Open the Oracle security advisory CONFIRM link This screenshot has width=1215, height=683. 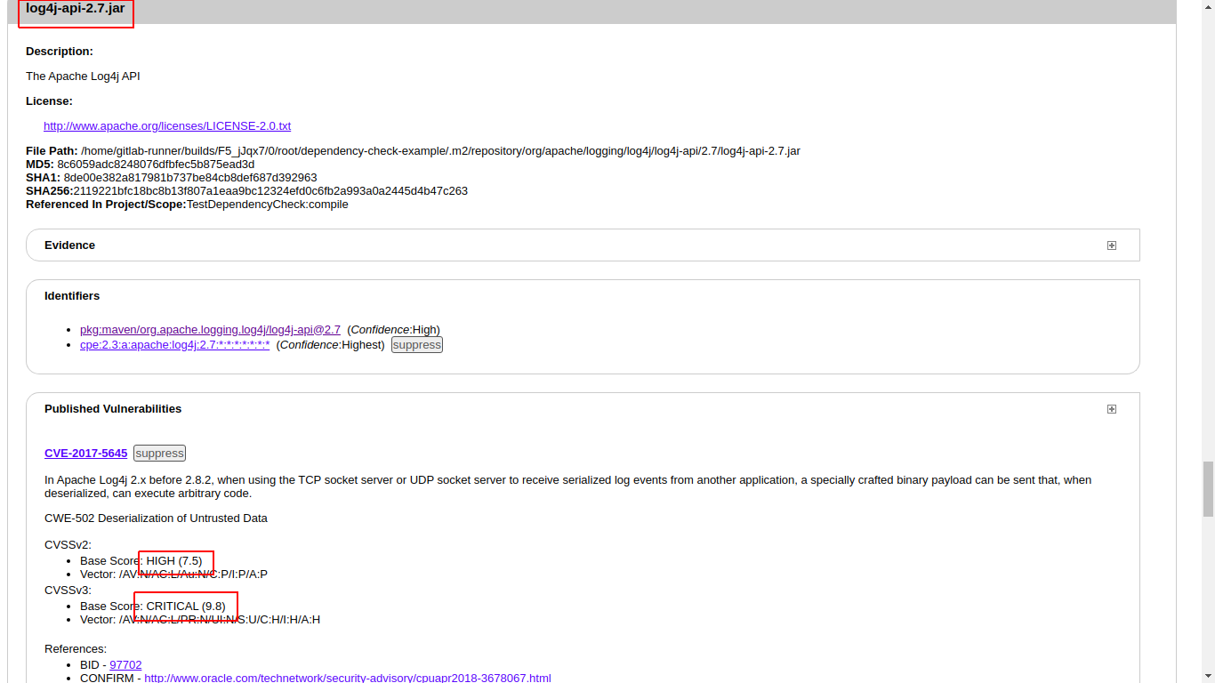(346, 678)
